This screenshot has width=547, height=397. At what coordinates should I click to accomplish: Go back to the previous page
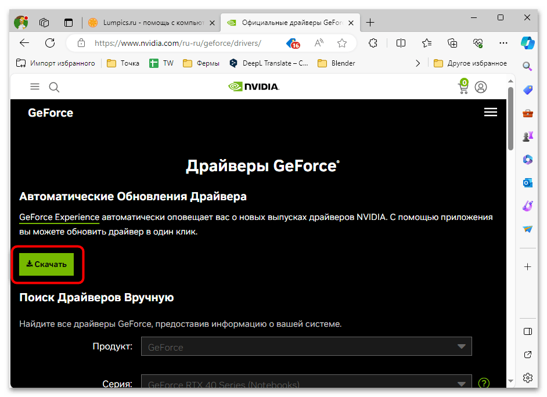[24, 43]
